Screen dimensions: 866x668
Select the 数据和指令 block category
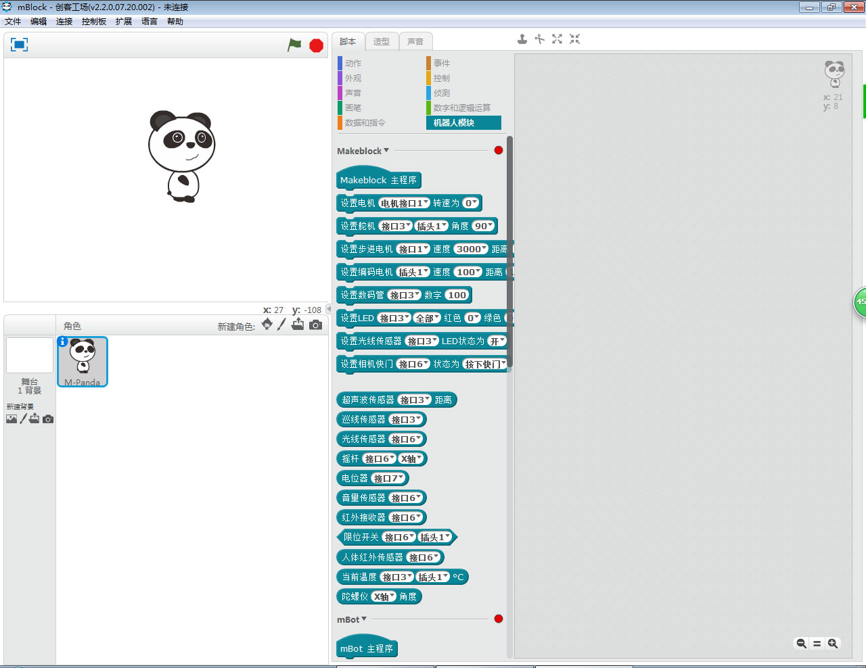click(365, 123)
